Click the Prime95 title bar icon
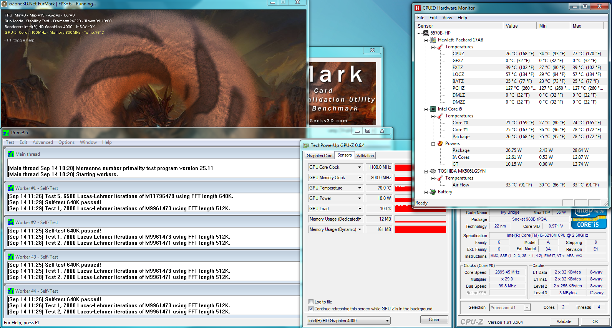 [6, 133]
